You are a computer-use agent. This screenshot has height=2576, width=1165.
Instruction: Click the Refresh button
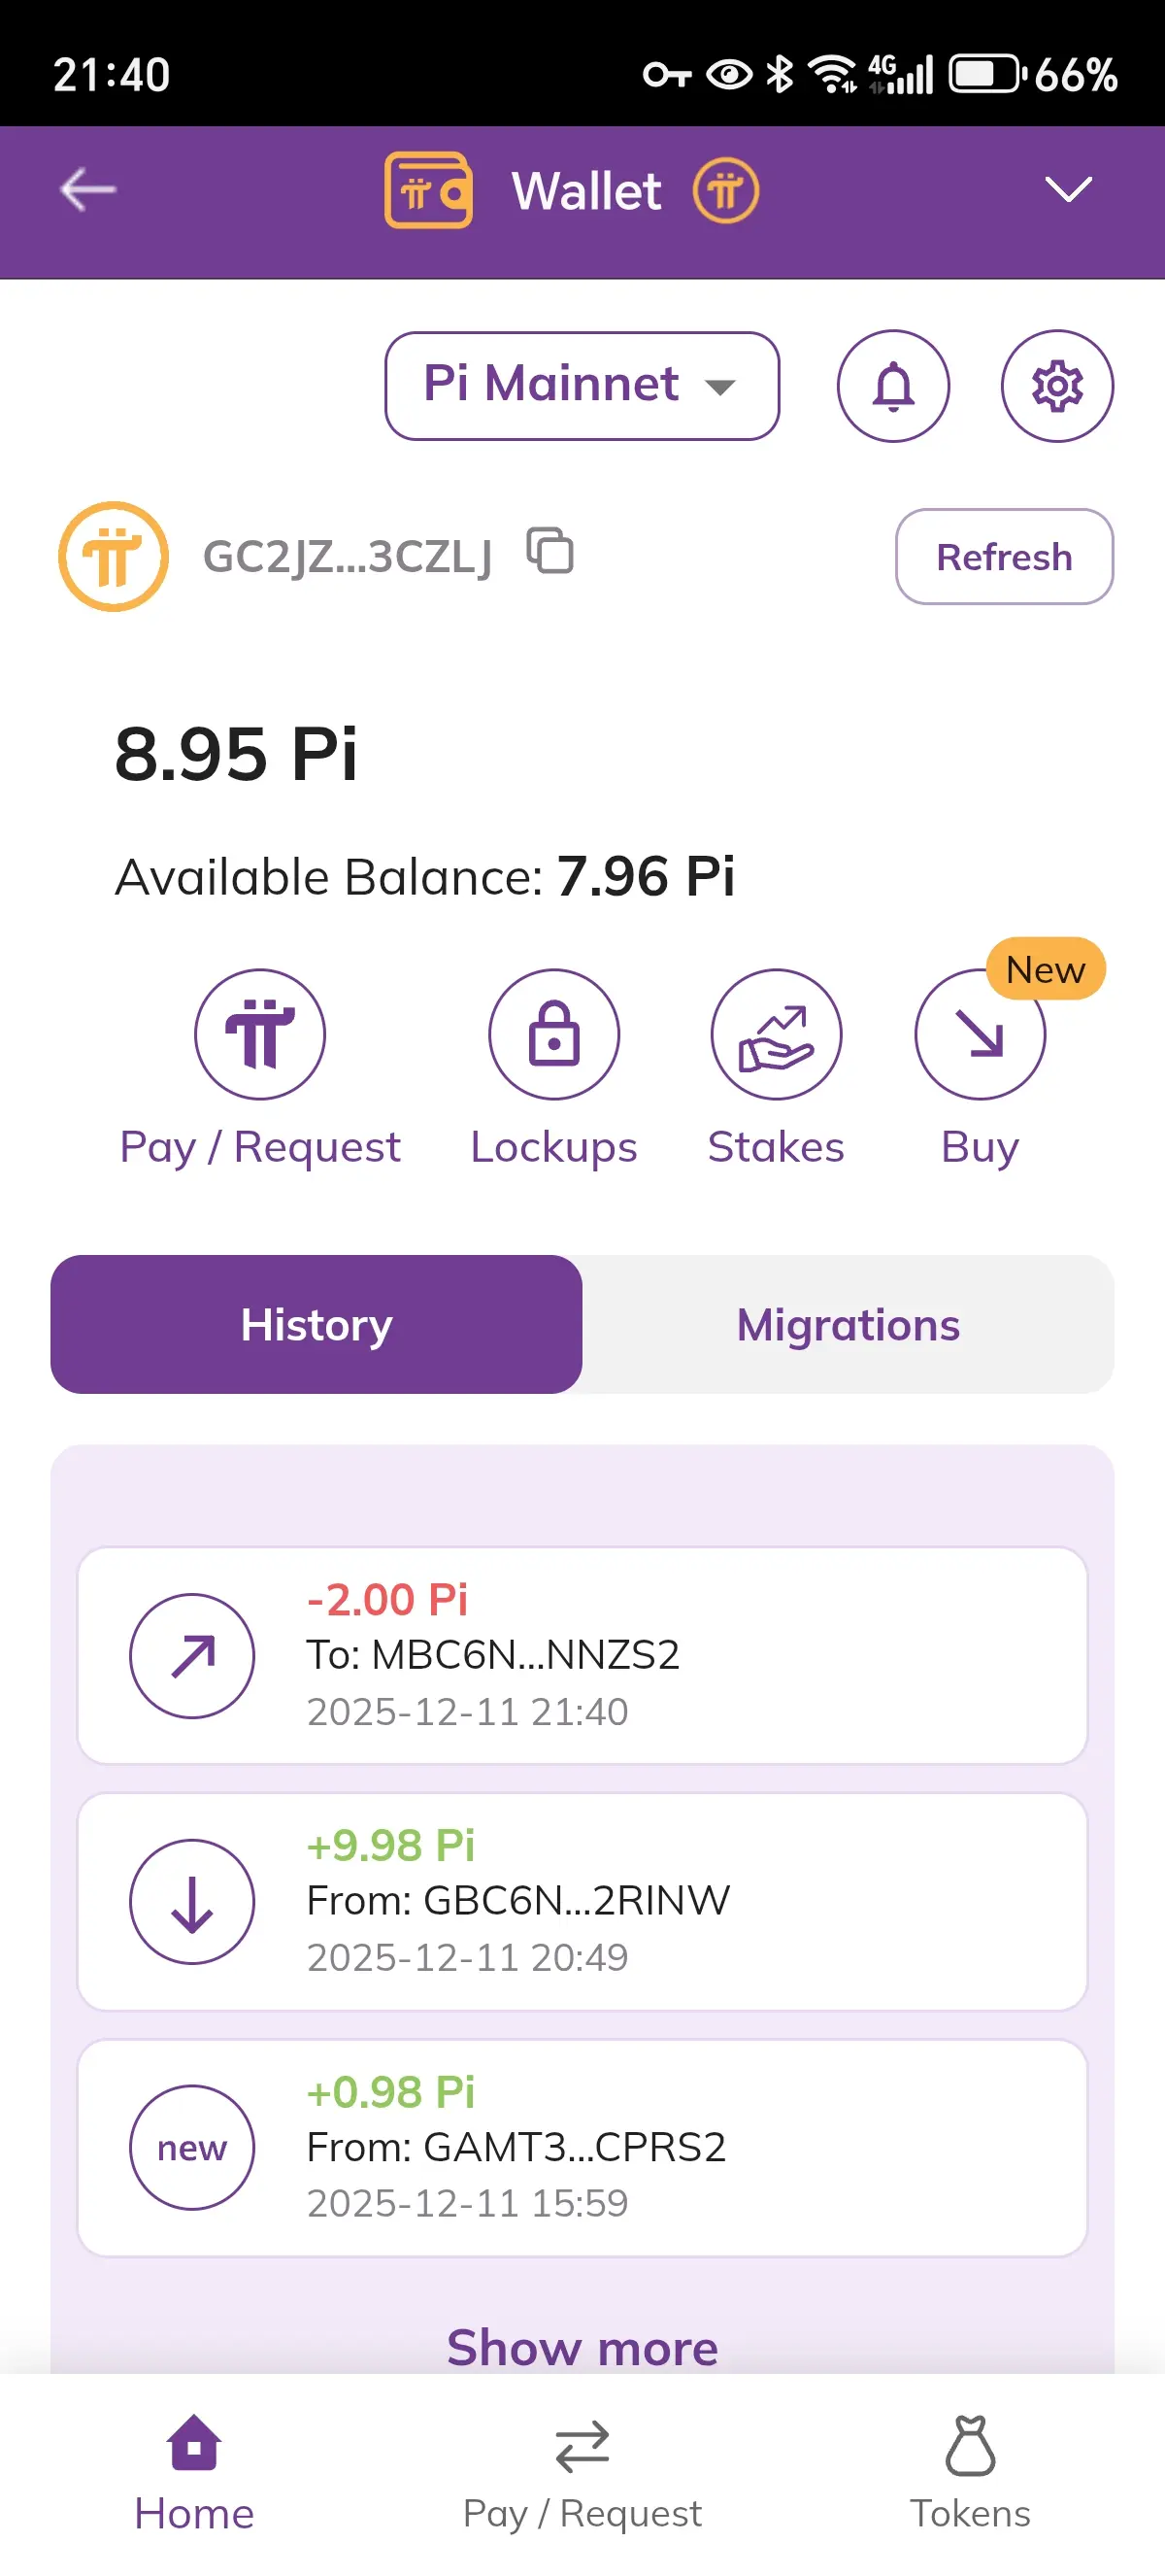click(x=1004, y=557)
